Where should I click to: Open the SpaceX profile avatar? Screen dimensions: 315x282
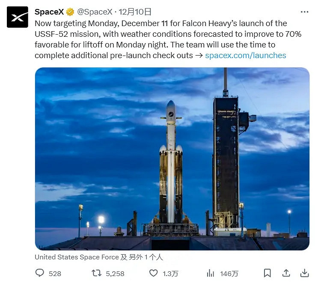point(18,18)
